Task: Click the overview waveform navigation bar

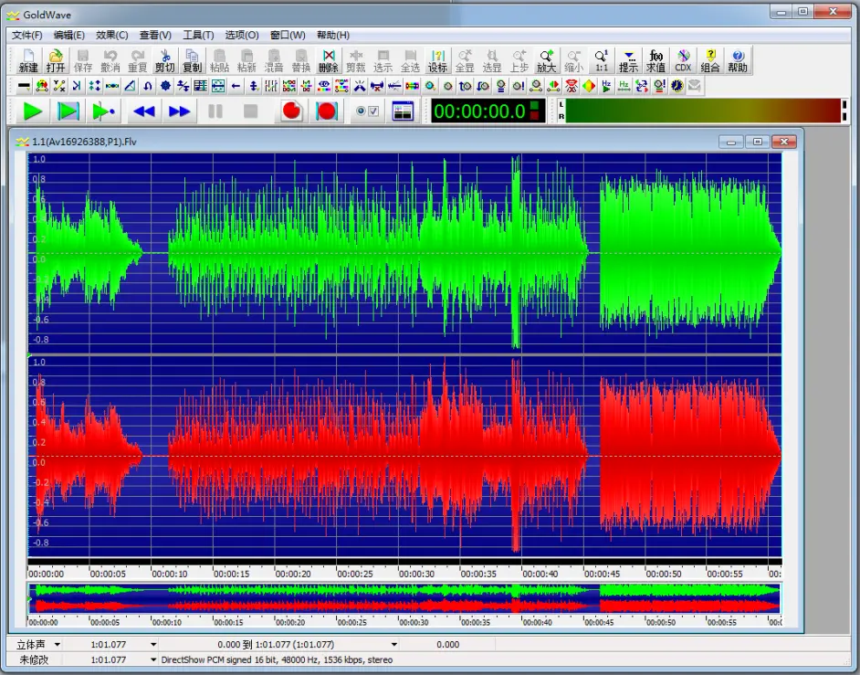Action: click(404, 598)
